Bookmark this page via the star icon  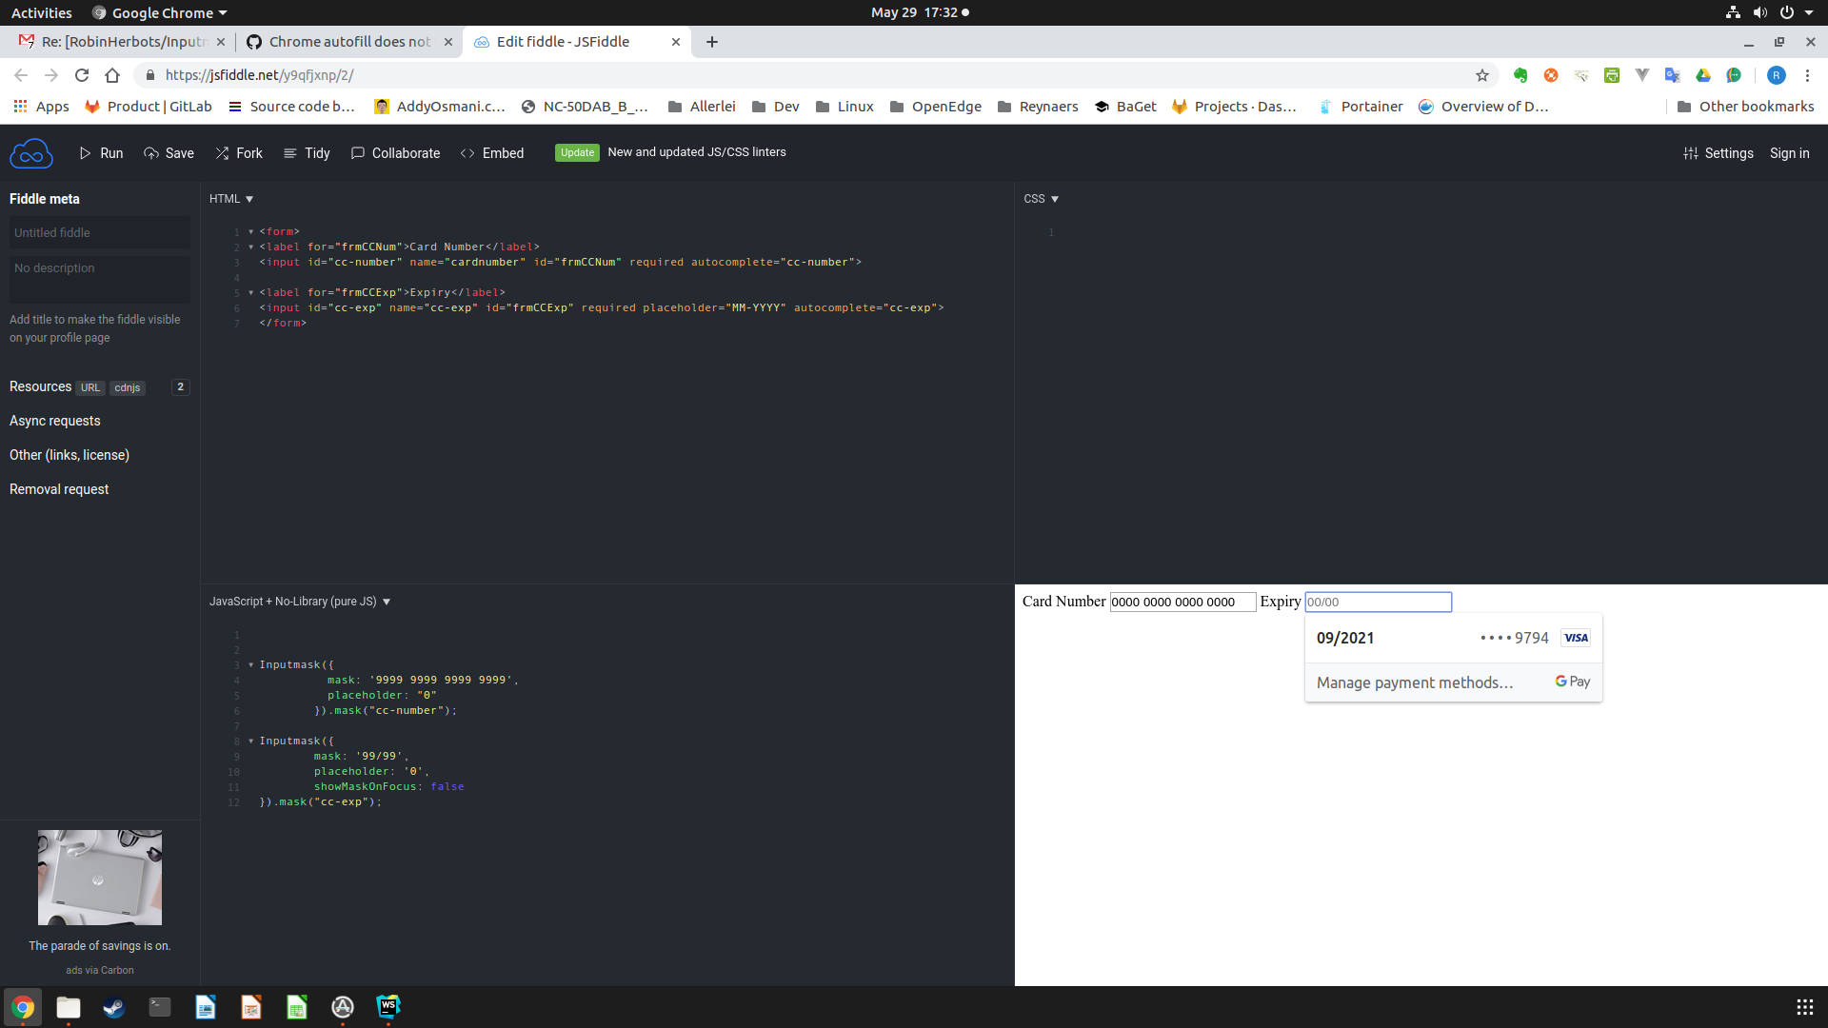[x=1482, y=75]
